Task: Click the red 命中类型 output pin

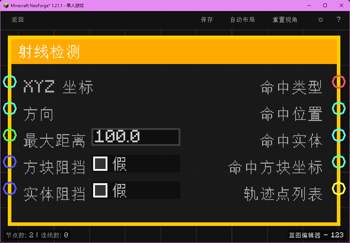Action: (x=339, y=81)
